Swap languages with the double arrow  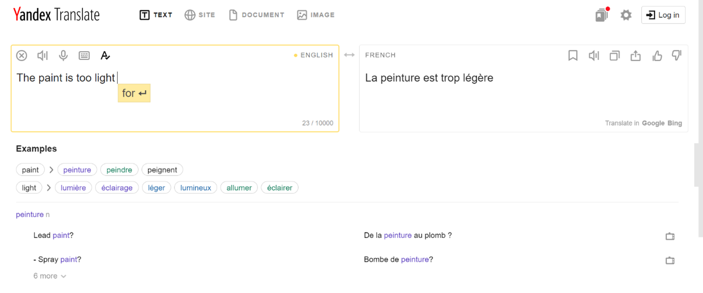349,55
